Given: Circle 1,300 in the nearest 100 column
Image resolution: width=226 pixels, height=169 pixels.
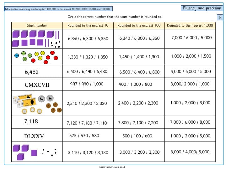Looking at the screenshot, I should coord(153,57).
